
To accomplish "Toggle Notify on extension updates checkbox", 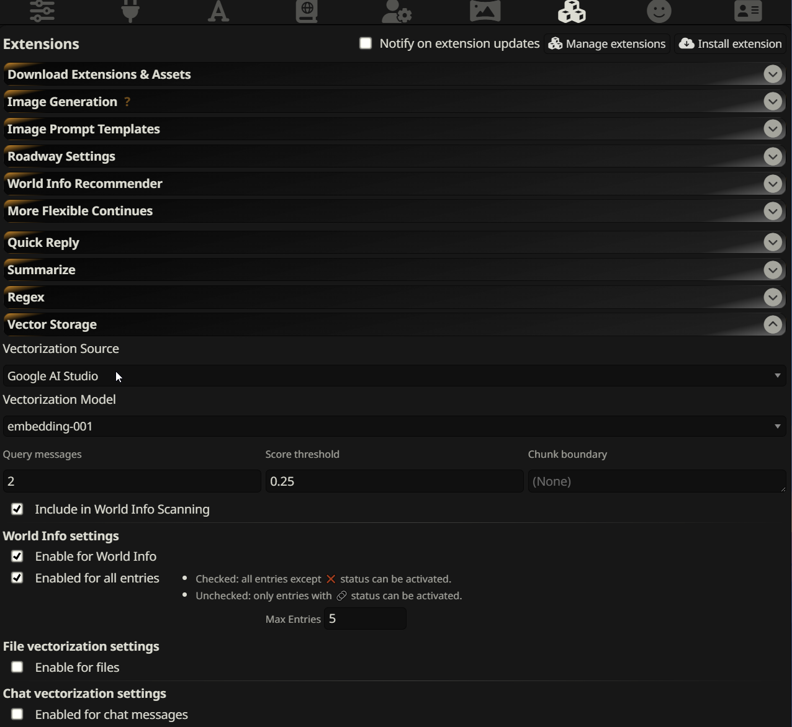I will point(366,43).
